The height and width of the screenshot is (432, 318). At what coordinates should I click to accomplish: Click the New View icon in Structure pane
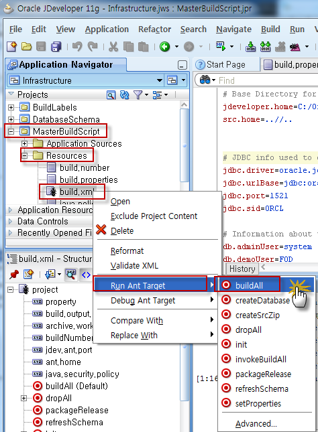[x=28, y=275]
